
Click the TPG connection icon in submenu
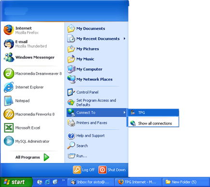point(133,112)
